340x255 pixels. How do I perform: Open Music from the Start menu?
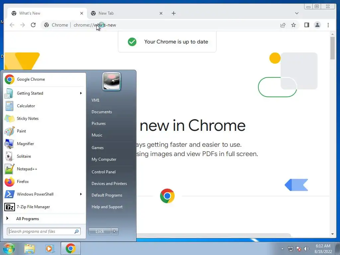[x=97, y=135]
